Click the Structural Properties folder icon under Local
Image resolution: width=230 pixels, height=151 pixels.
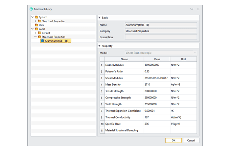click(x=40, y=37)
